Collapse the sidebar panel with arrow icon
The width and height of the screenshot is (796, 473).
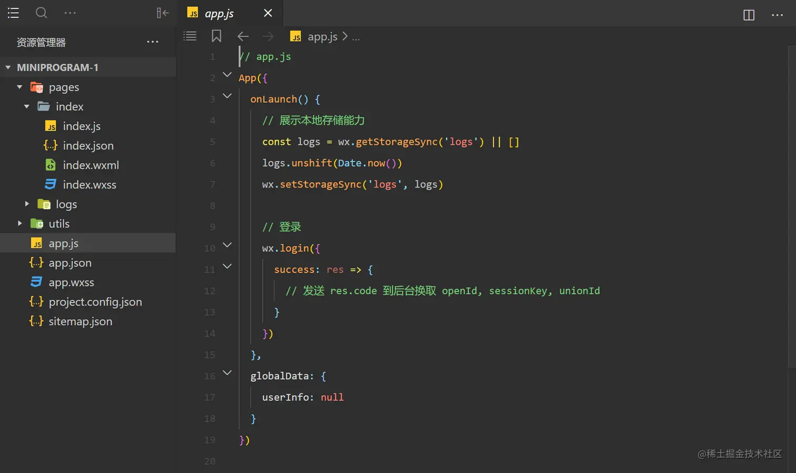(163, 13)
